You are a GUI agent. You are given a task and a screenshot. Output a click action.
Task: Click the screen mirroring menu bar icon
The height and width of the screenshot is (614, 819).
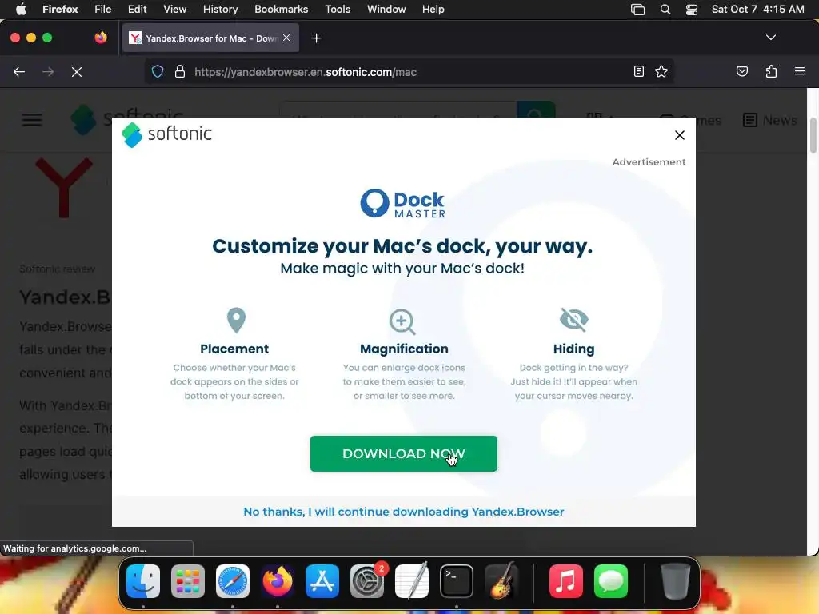tap(637, 10)
